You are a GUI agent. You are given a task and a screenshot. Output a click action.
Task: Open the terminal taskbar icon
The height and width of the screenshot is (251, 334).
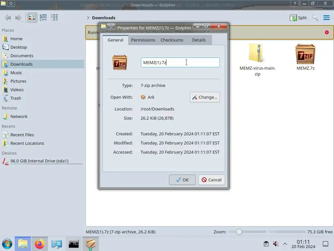click(73, 244)
